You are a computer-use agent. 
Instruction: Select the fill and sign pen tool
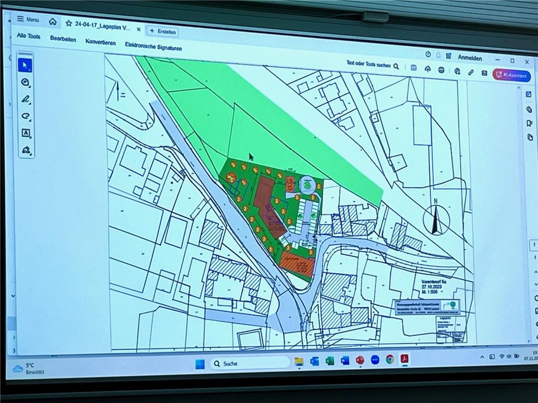tap(26, 150)
